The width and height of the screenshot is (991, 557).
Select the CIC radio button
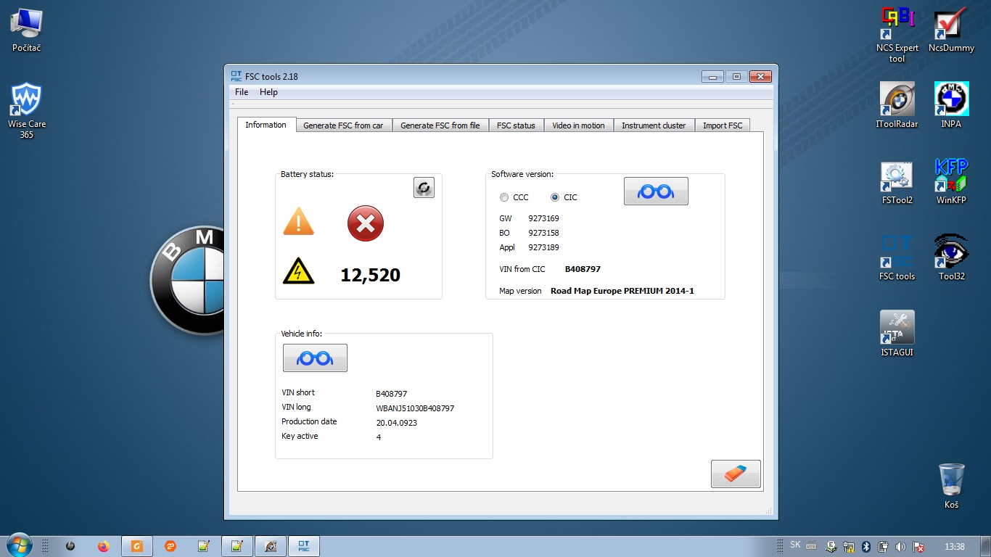pos(555,197)
